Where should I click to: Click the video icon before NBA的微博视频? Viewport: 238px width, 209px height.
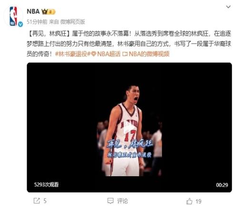pos(125,54)
